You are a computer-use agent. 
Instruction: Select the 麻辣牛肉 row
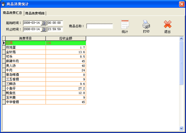click(46, 61)
